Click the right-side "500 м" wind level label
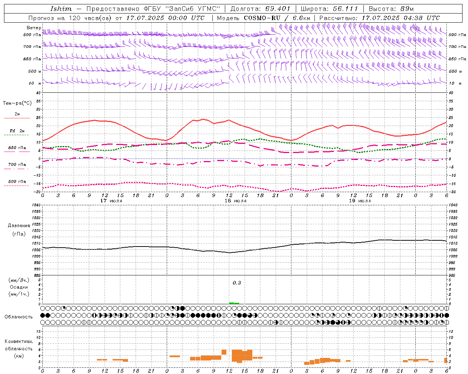Image resolution: width=468 pixels, height=374 pixels. click(455, 71)
